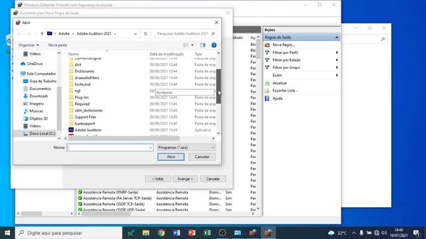Open Imagens in navigation pane
The image size is (426, 239).
(37, 104)
